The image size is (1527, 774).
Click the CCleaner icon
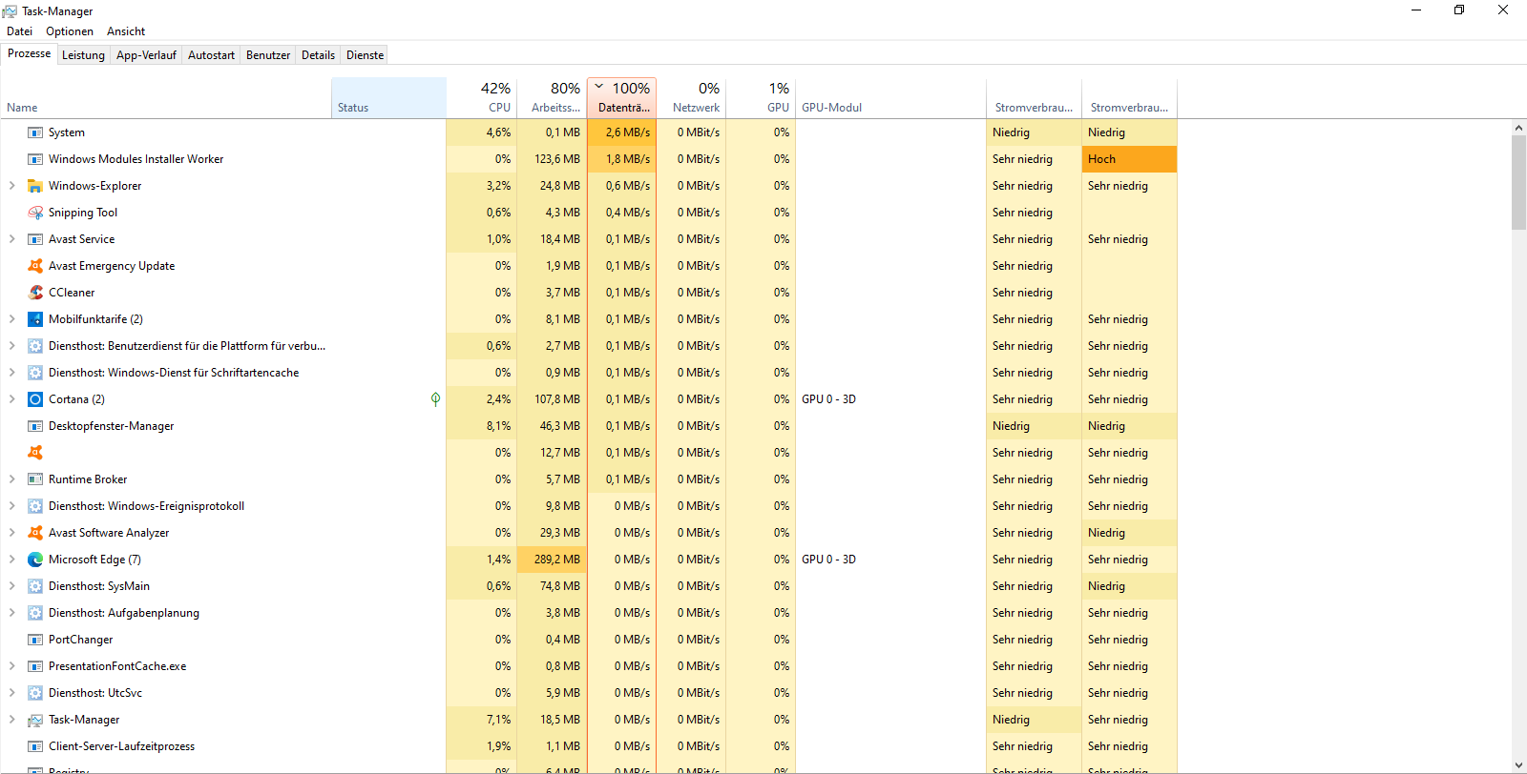35,293
